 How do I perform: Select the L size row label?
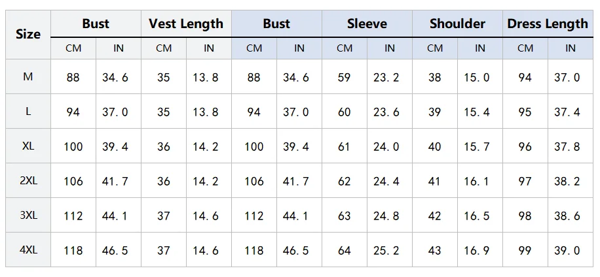[28, 112]
